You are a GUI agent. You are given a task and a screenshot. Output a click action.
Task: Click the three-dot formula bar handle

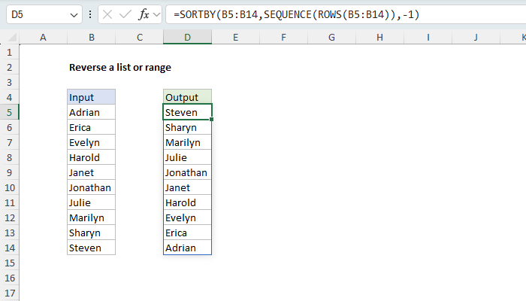pos(90,14)
